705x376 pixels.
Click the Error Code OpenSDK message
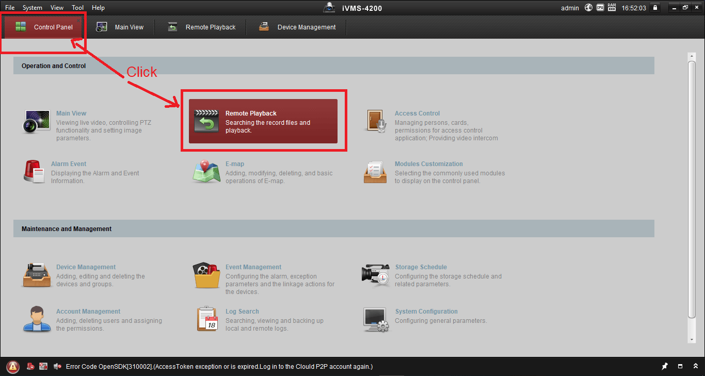point(219,367)
